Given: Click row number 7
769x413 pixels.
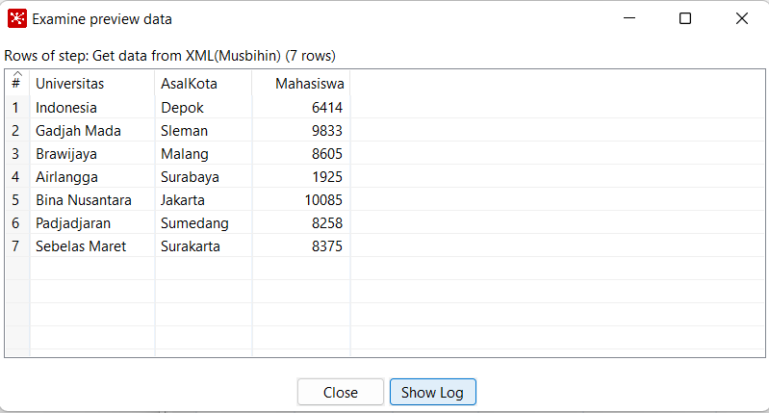Looking at the screenshot, I should point(17,245).
